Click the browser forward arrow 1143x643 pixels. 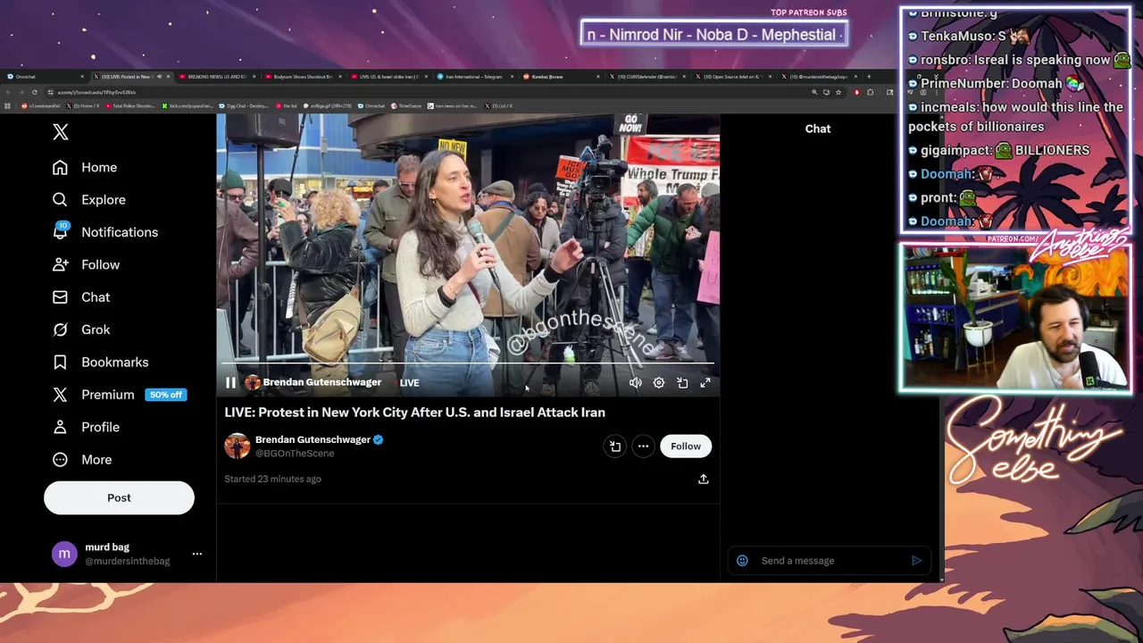pos(21,92)
